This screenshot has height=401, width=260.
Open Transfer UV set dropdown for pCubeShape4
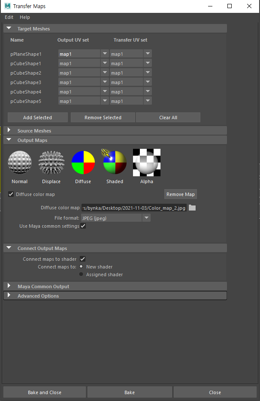tap(148, 91)
